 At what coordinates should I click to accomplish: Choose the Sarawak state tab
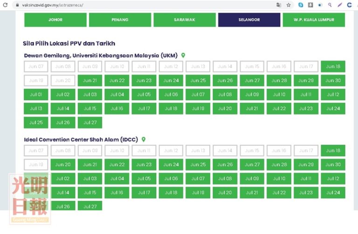pos(185,20)
